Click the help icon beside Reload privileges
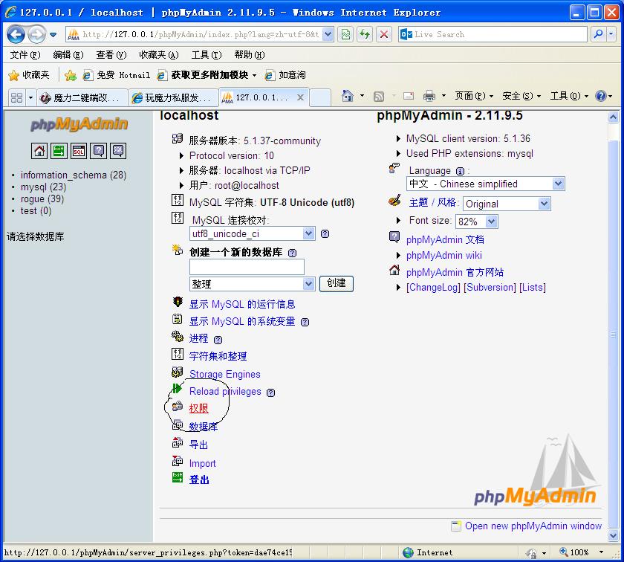624x562 pixels. point(270,393)
